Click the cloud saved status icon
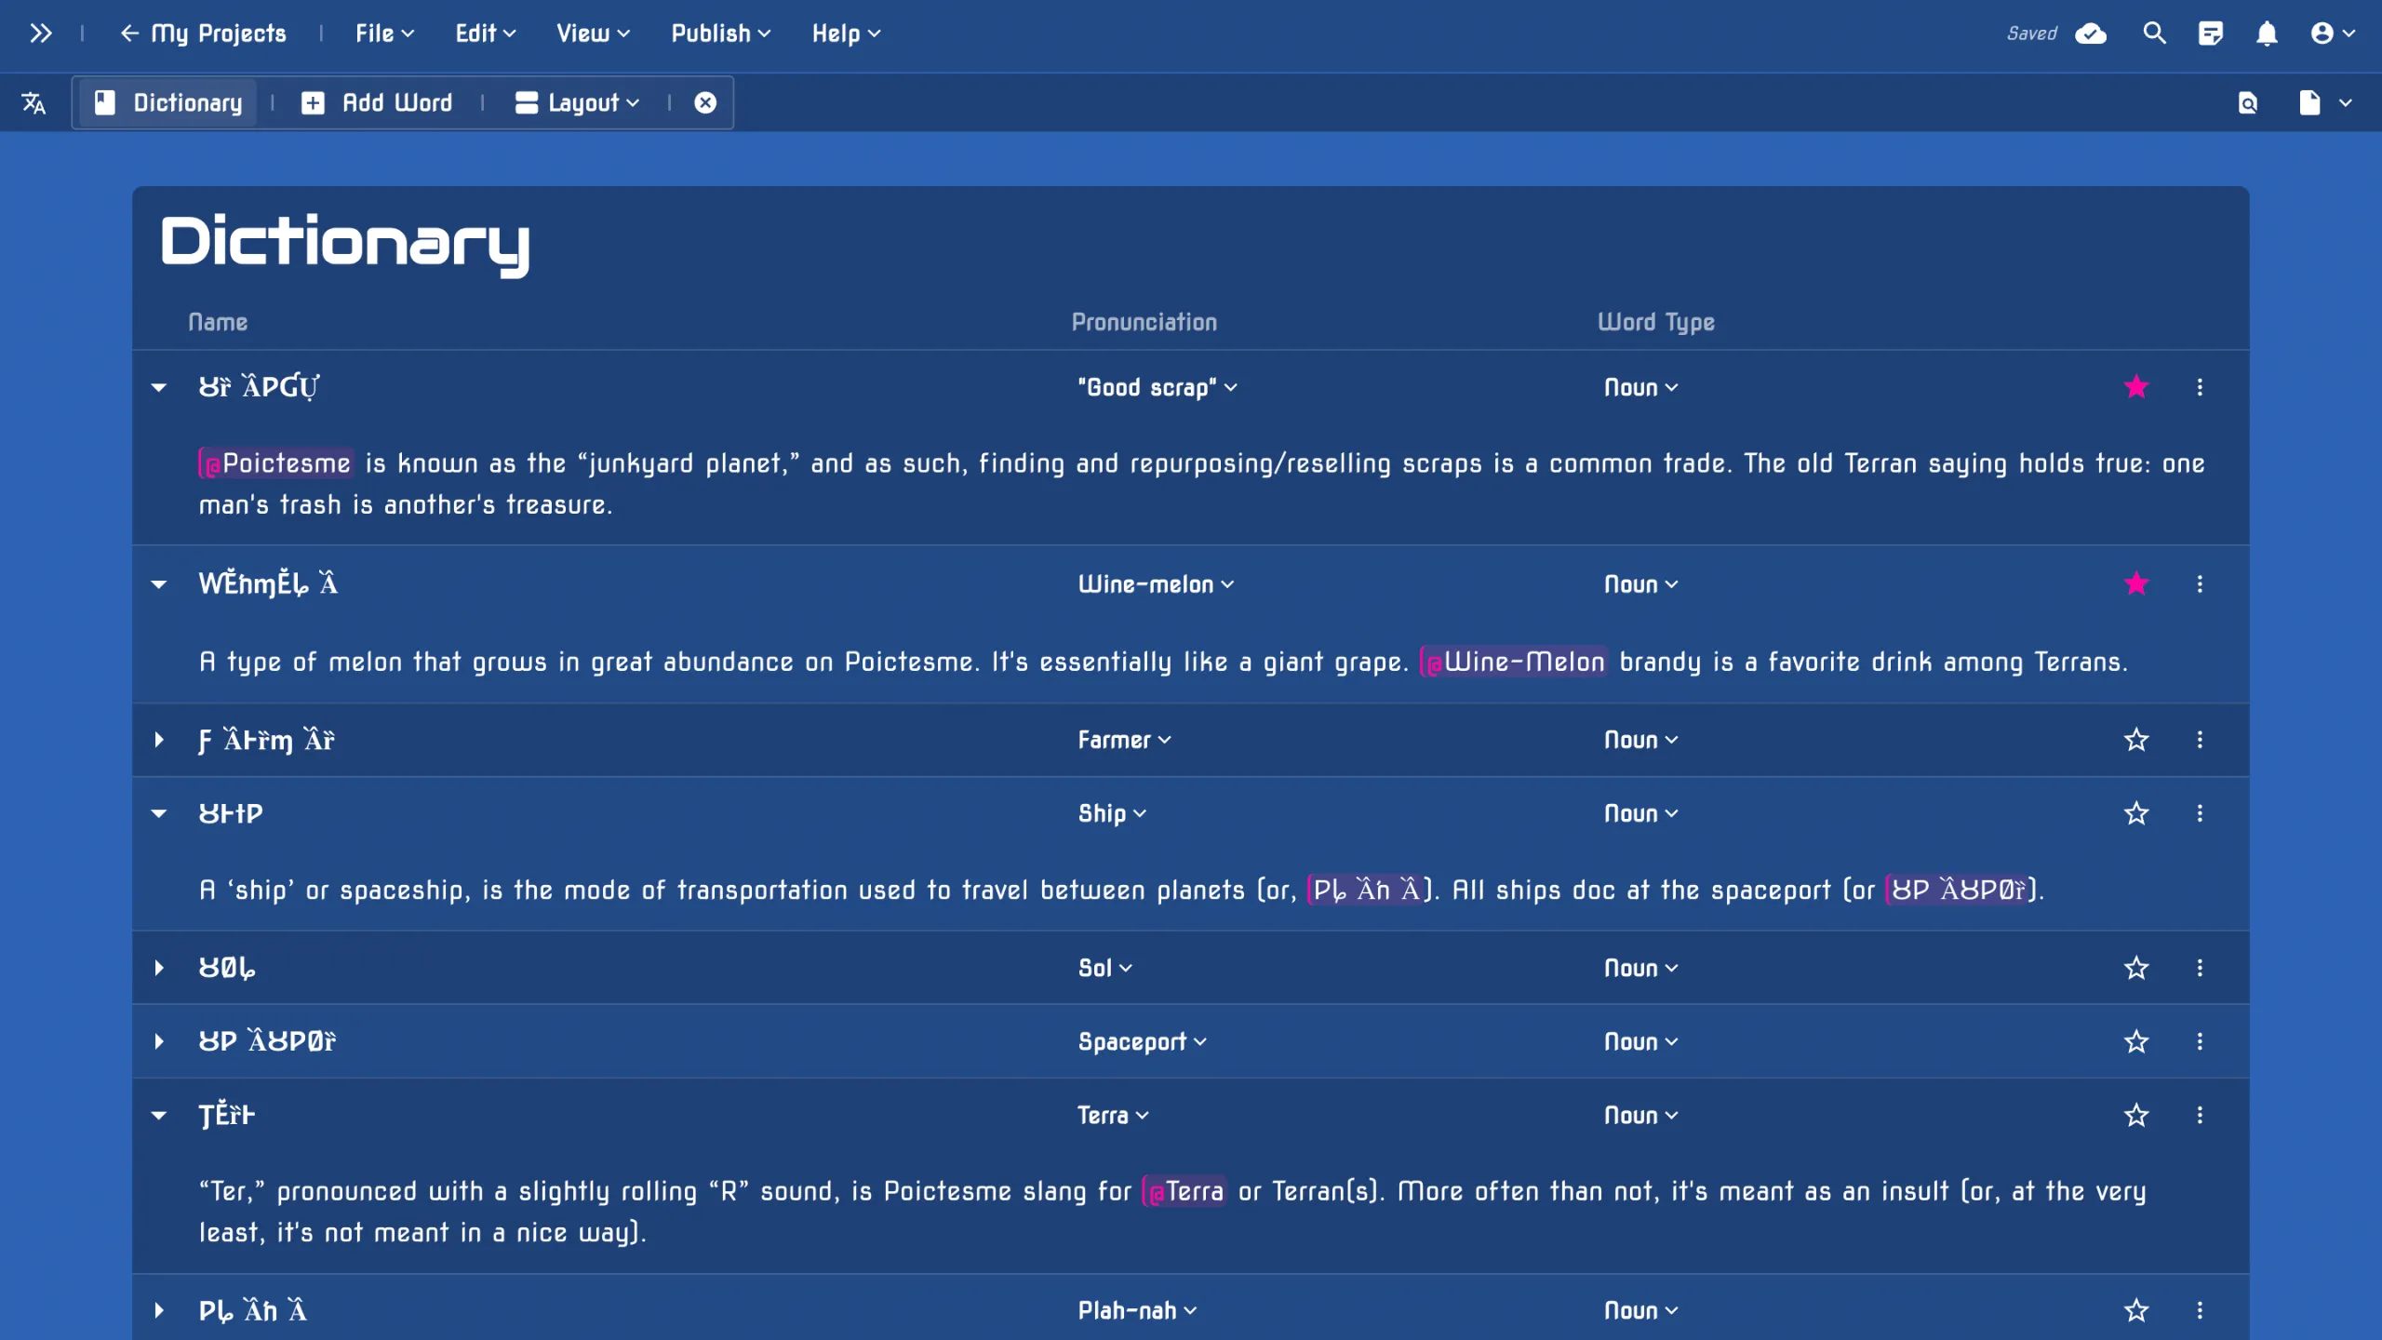This screenshot has width=2382, height=1340. [2091, 33]
